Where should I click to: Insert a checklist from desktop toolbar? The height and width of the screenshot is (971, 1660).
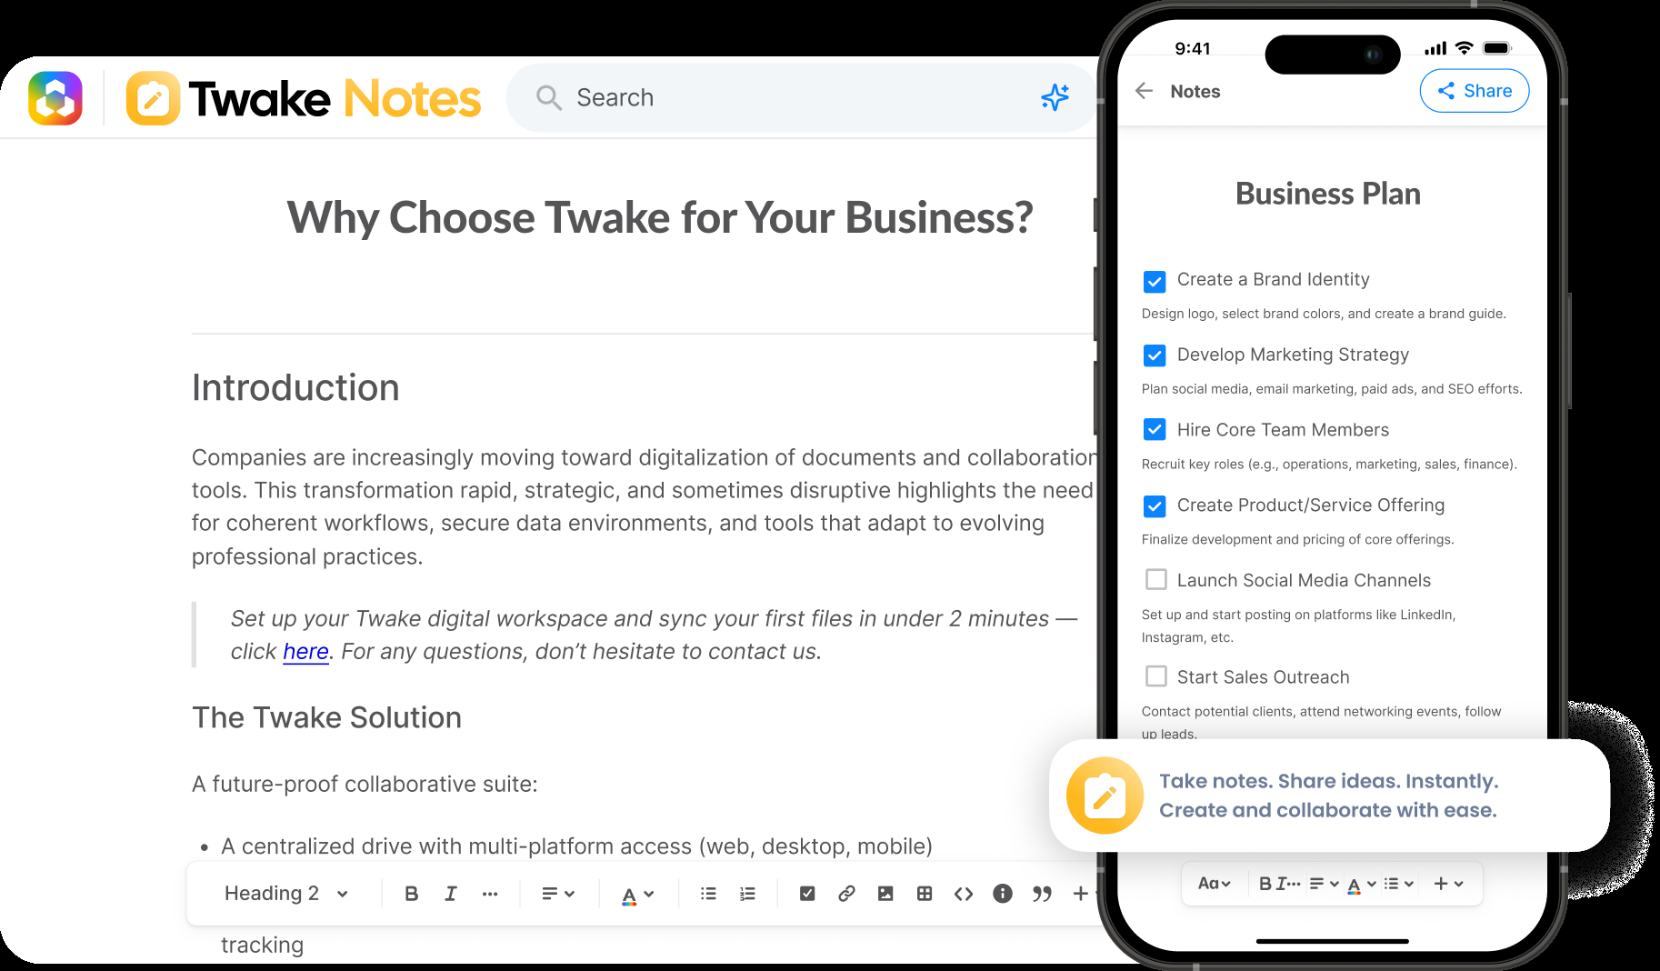pyautogui.click(x=807, y=894)
